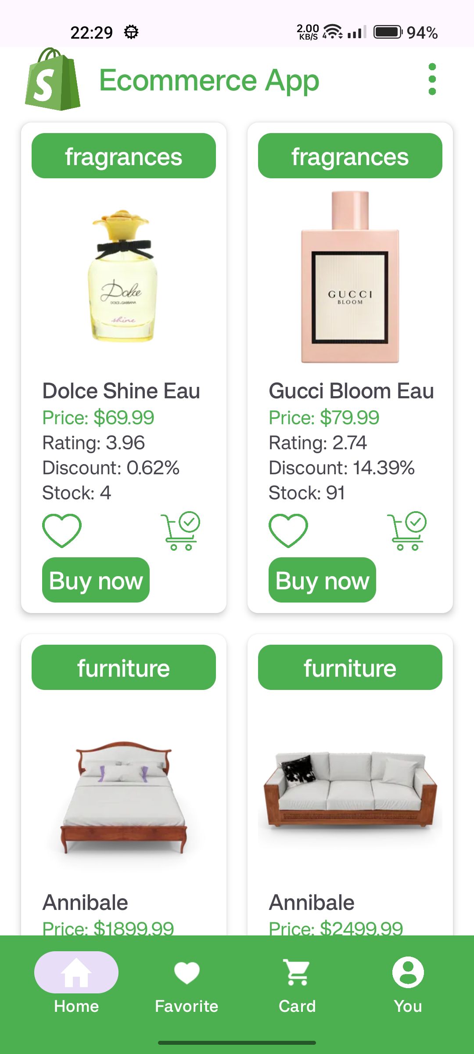Select fragrances category on Dolce card
Screen dimensions: 474x1054
point(124,156)
